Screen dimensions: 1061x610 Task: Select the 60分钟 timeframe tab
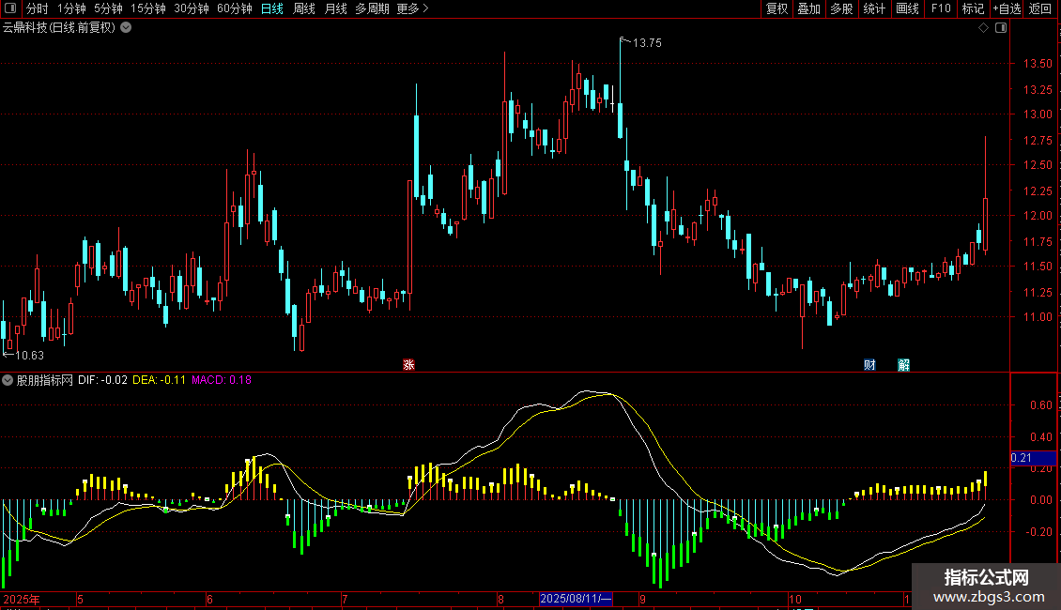click(x=234, y=8)
